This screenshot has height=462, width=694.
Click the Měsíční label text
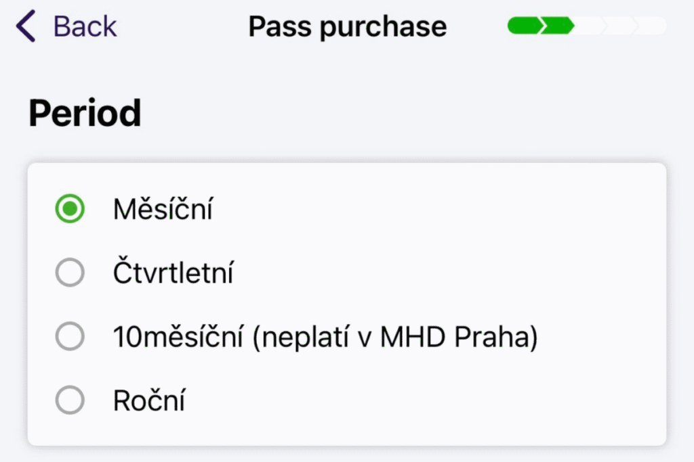coord(165,209)
